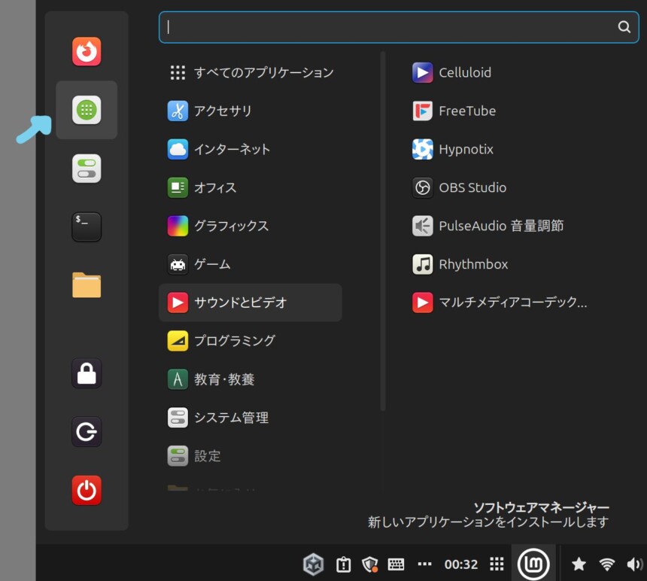Click the three-dots icon in panel
647x581 pixels.
[x=424, y=564]
